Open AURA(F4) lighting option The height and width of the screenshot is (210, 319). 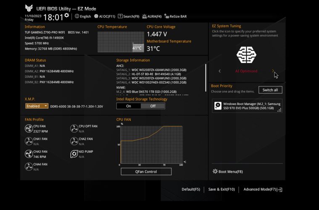pos(152,16)
